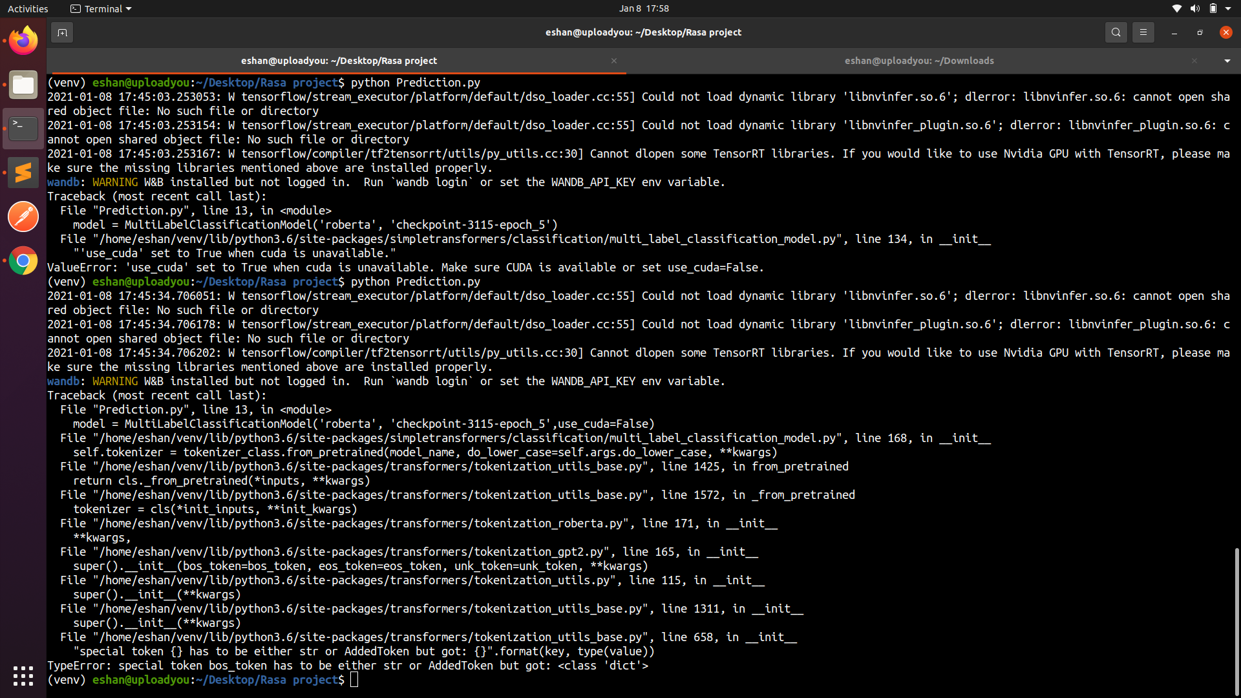Open Files manager in the dock
The image size is (1241, 698).
click(x=23, y=85)
